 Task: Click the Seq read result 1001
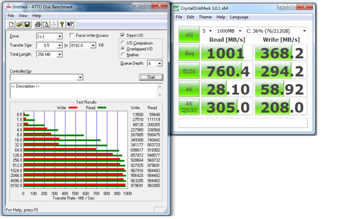[x=227, y=53]
